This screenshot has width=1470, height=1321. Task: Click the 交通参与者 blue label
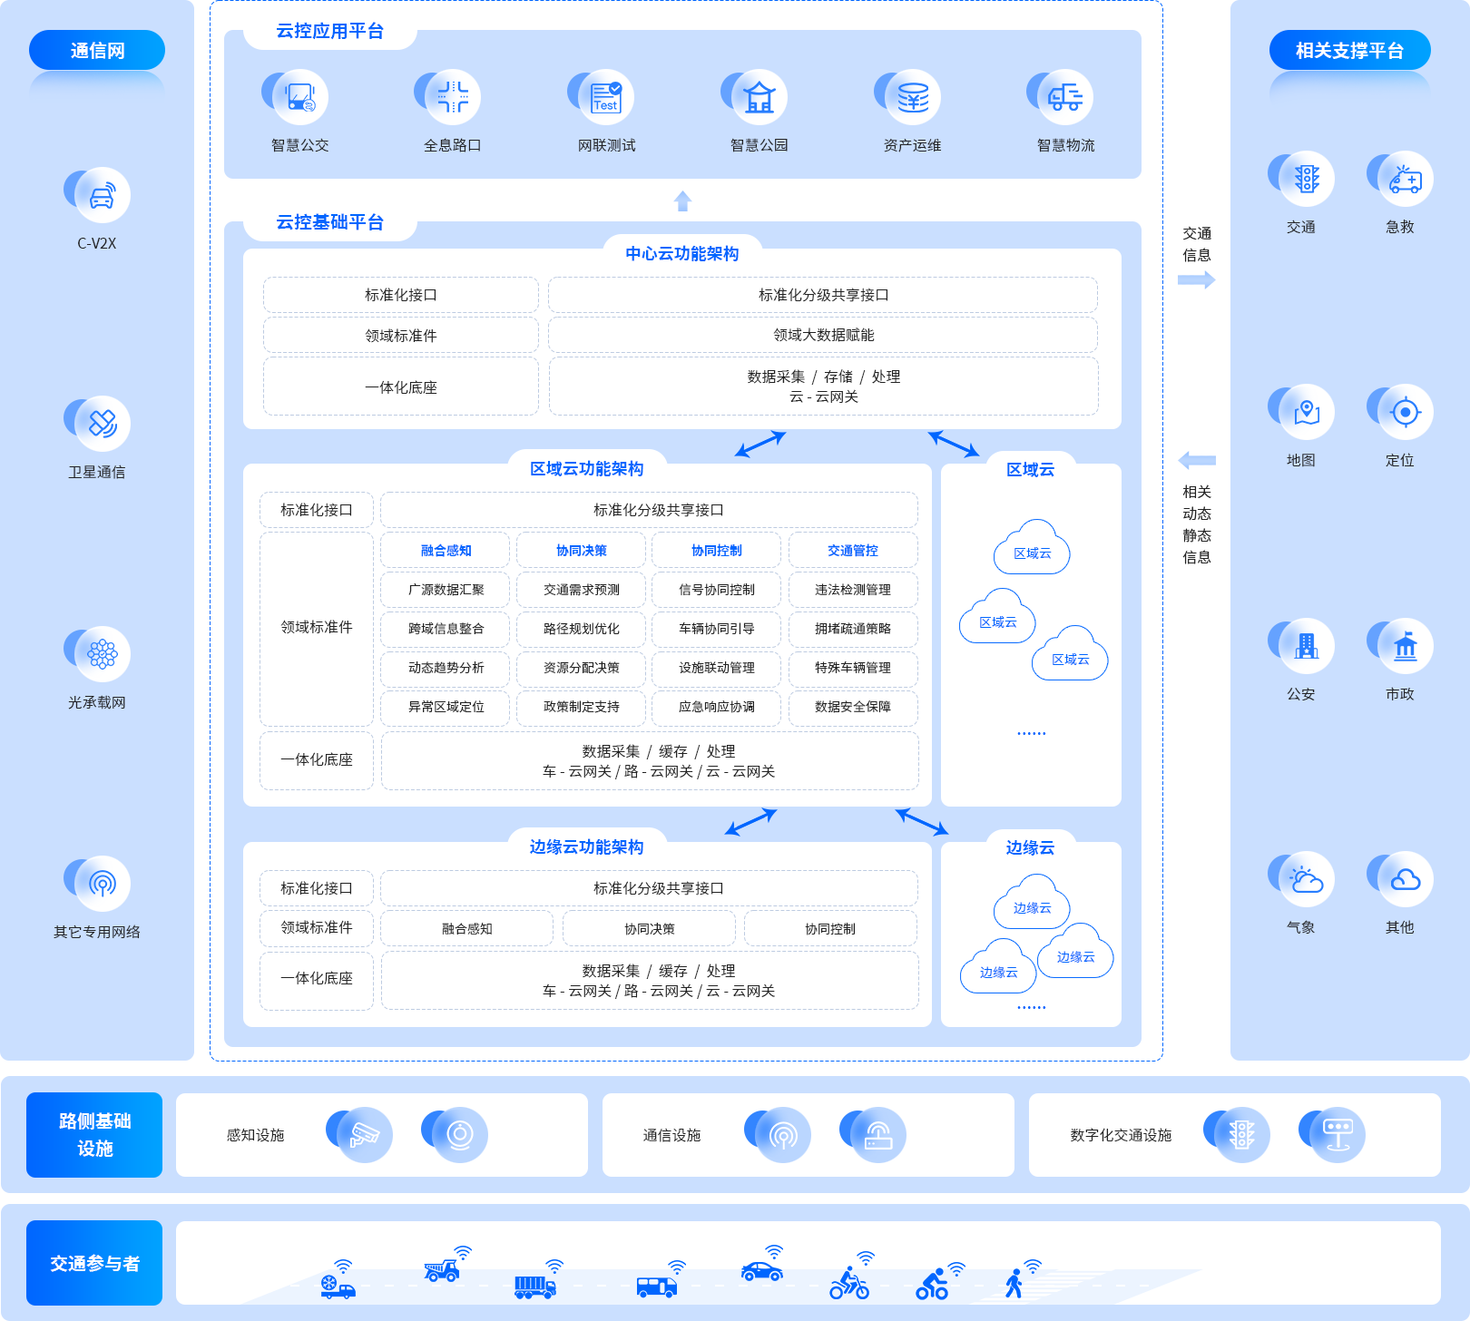[94, 1263]
